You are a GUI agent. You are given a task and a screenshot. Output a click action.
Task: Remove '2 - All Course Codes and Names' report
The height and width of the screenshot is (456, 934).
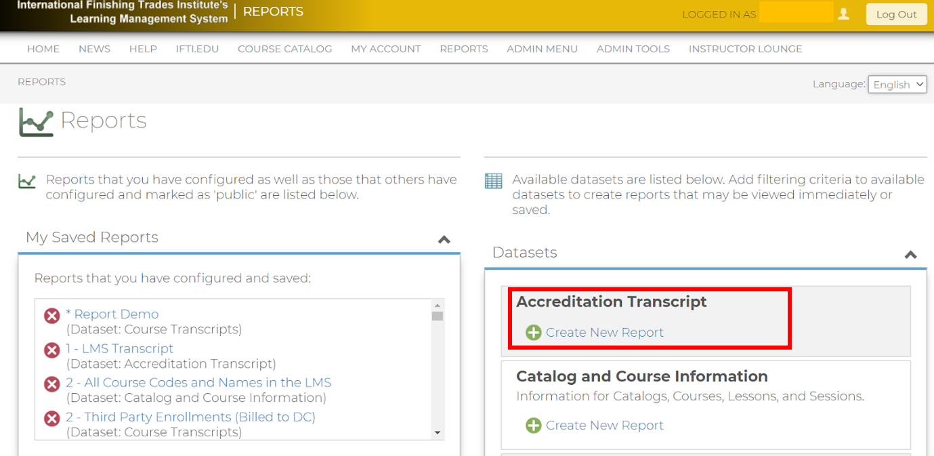52,384
